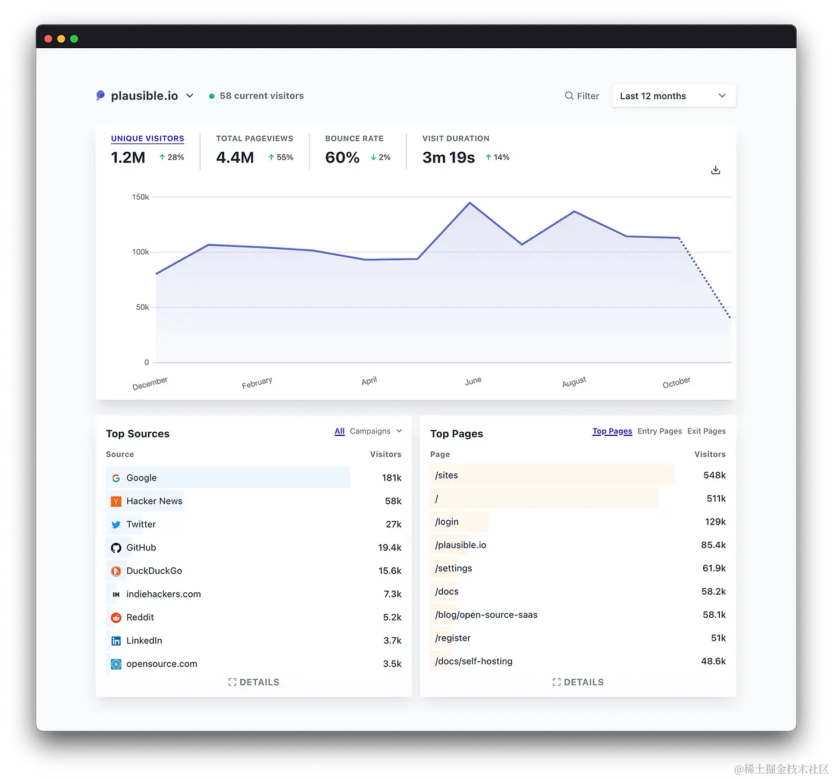833x779 pixels.
Task: Filter by GitHub source name
Action: (x=142, y=548)
